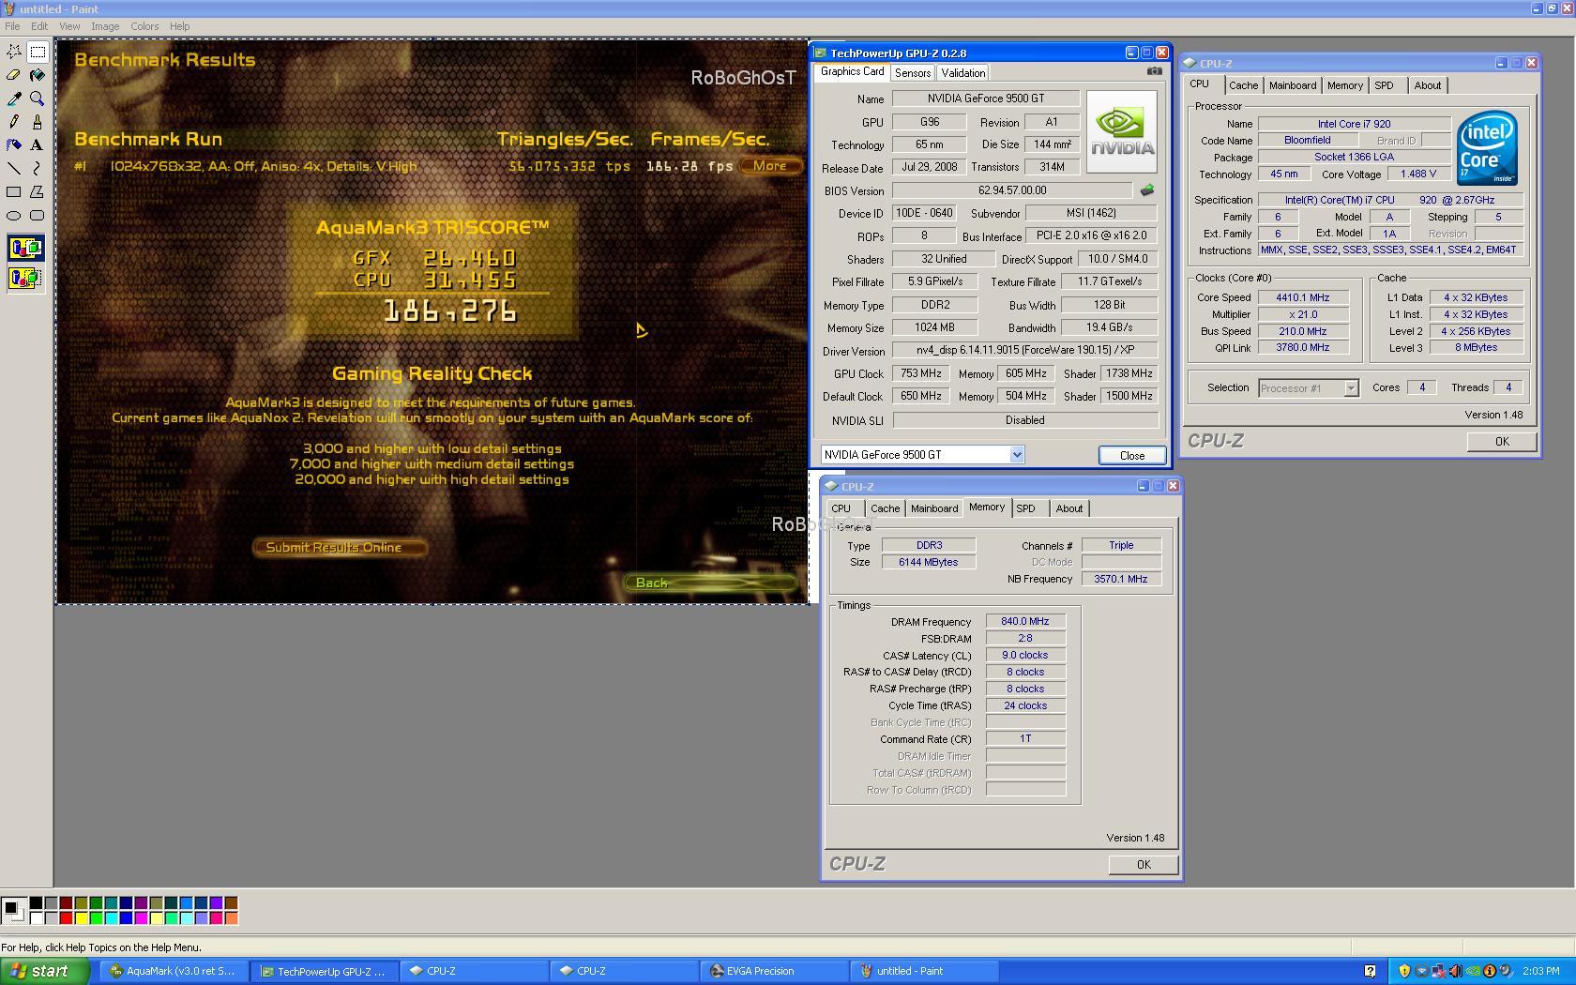Click OK in the CPU-Z processor window
This screenshot has height=985, width=1576.
1502,441
